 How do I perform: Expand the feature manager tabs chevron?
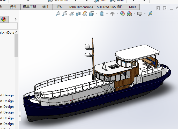(x=16, y=19)
